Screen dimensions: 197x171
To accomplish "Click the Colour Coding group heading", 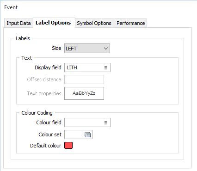I will (x=37, y=113).
